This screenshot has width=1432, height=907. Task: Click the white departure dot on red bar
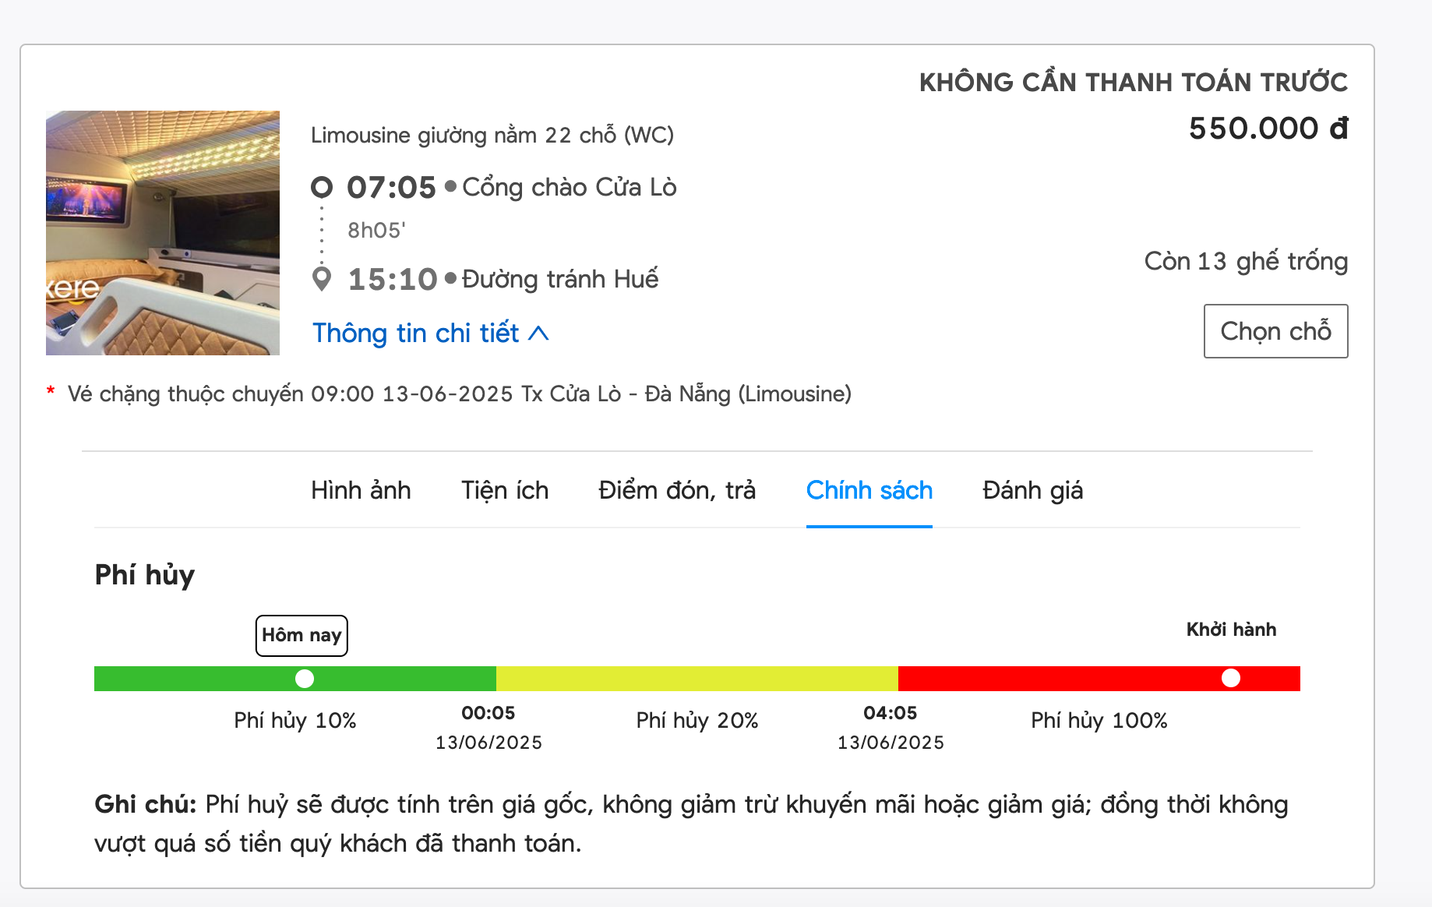point(1231,678)
